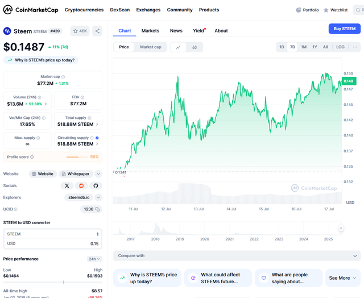Set chart range to 1M
The width and height of the screenshot is (364, 298).
[x=304, y=47]
